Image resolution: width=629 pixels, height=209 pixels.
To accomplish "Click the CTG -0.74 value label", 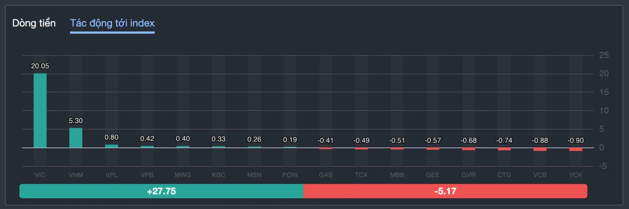I will click(504, 140).
